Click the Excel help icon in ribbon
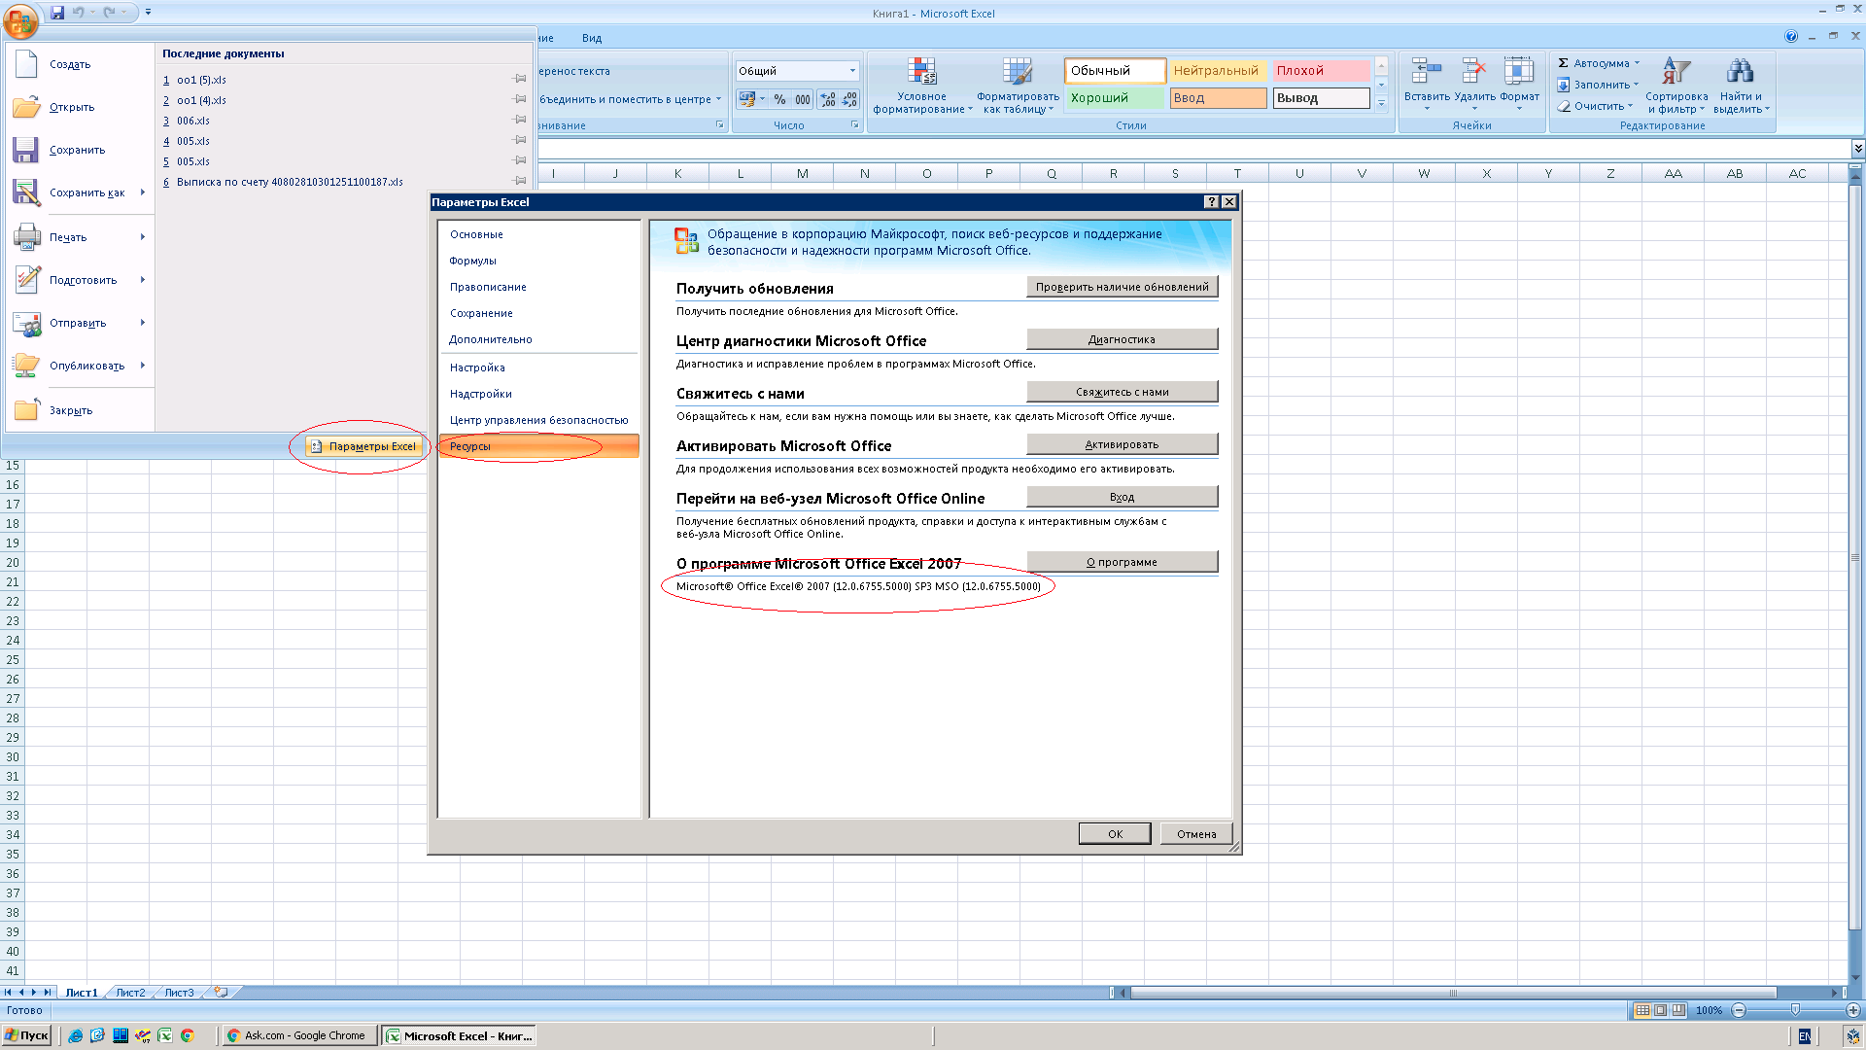Screen dimensions: 1866x1050 (x=1791, y=36)
